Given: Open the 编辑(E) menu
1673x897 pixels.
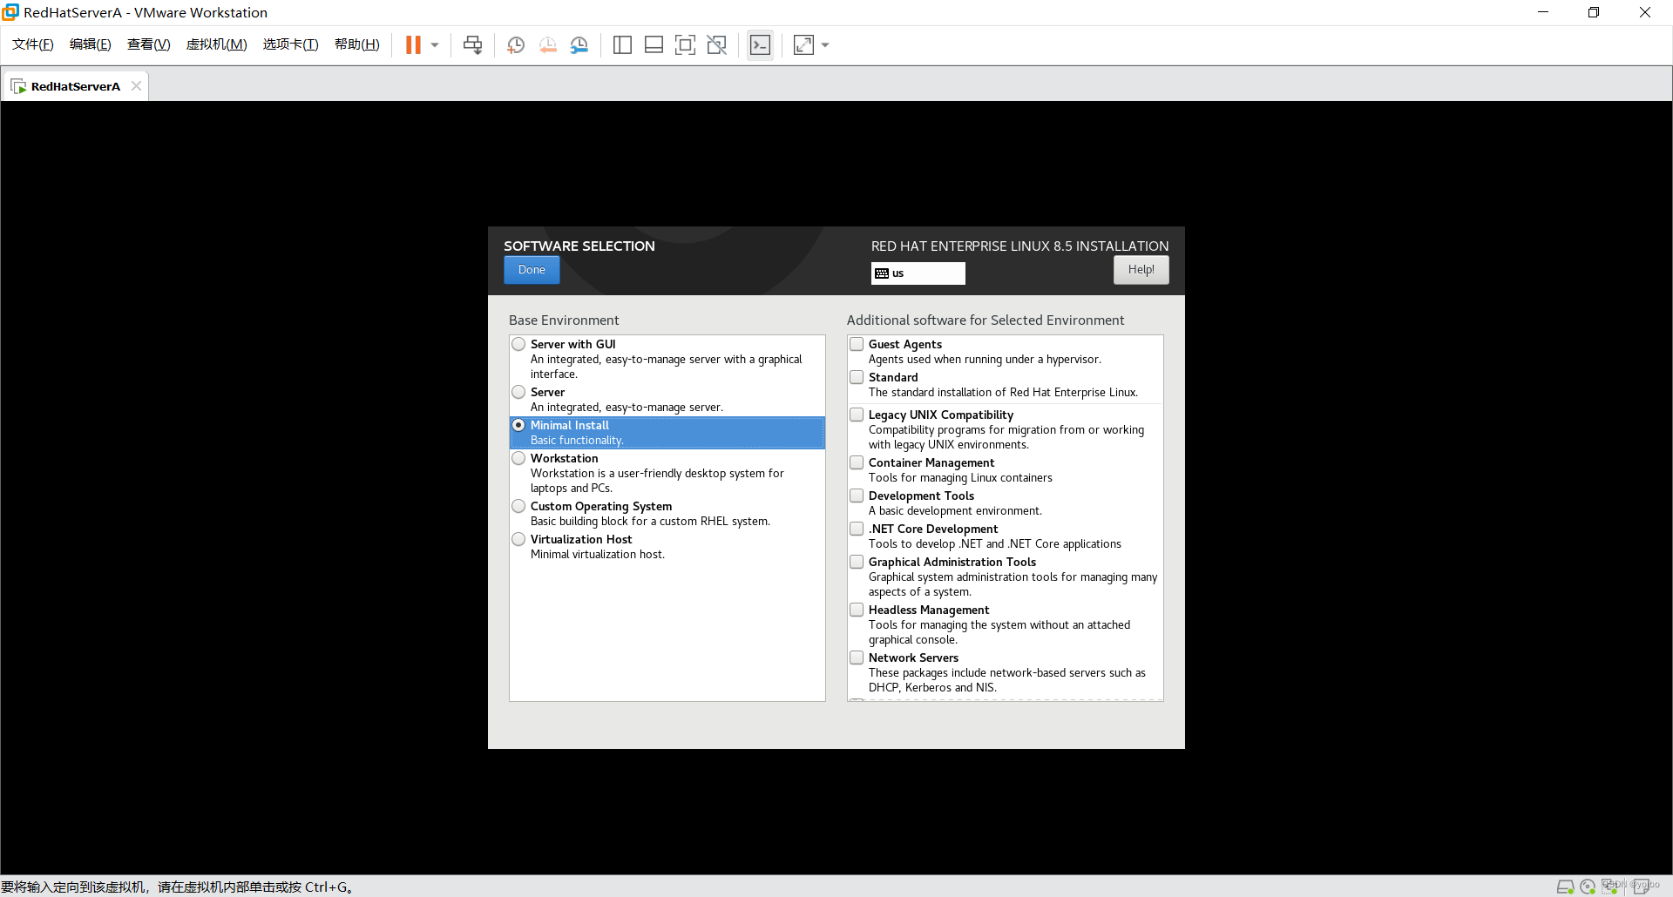Looking at the screenshot, I should tap(90, 44).
